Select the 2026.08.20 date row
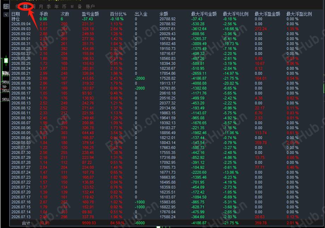This screenshot has height=228, width=325. (x=21, y=78)
